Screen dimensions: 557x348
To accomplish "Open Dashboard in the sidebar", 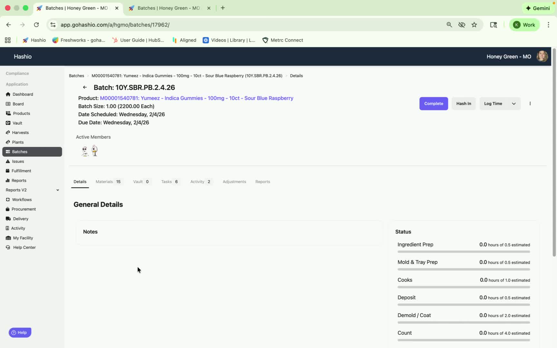I will point(19,94).
